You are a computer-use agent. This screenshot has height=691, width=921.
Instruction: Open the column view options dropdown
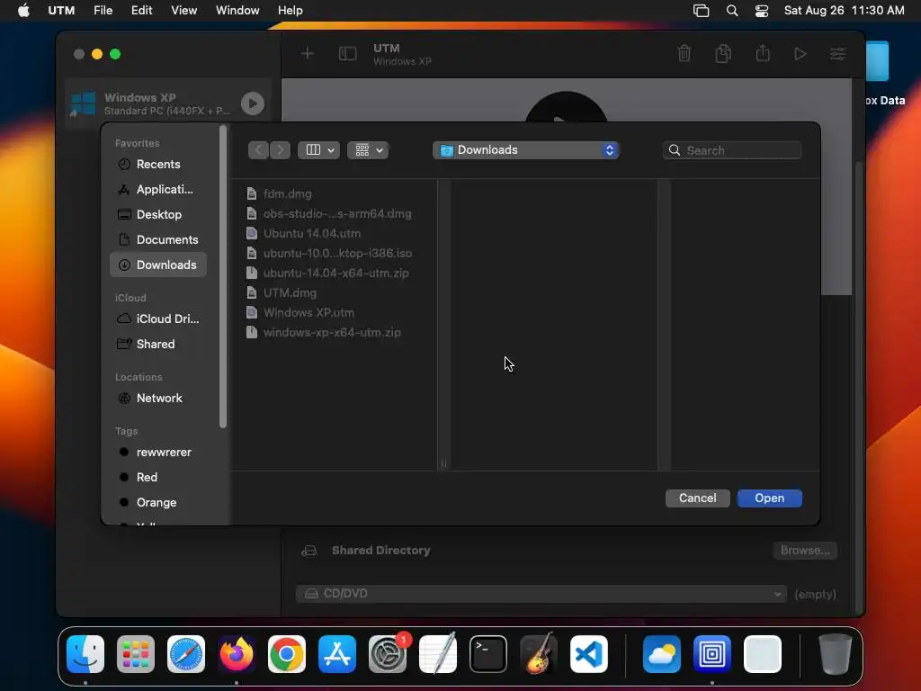coord(319,150)
